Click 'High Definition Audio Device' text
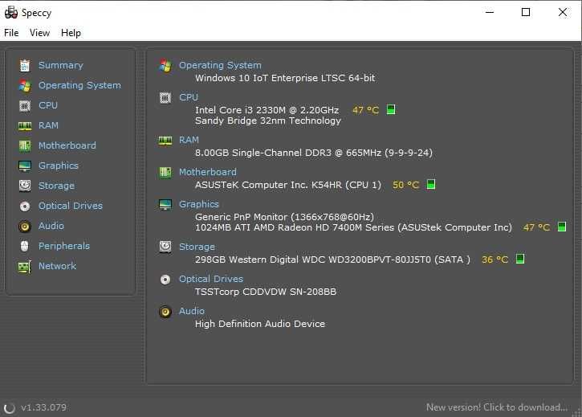 pos(260,324)
